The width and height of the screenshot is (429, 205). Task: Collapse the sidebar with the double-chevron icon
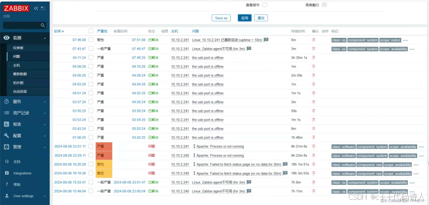(x=36, y=8)
